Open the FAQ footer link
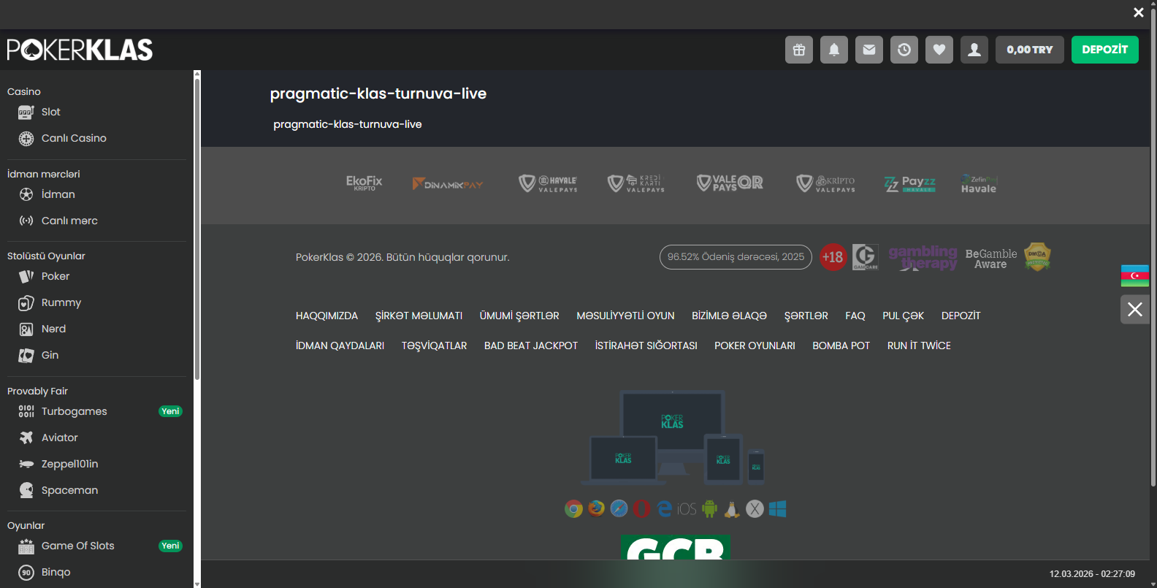This screenshot has width=1157, height=588. coord(855,316)
